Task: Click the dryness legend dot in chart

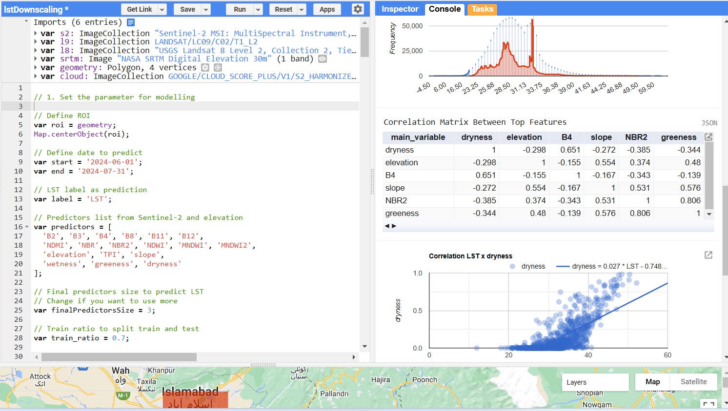Action: point(512,267)
